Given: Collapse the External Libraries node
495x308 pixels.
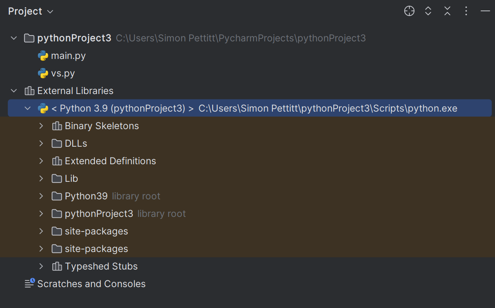Looking at the screenshot, I should [x=14, y=91].
